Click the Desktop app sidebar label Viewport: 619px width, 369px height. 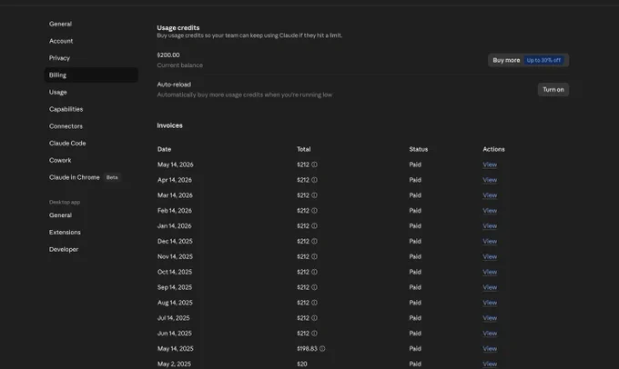click(65, 203)
